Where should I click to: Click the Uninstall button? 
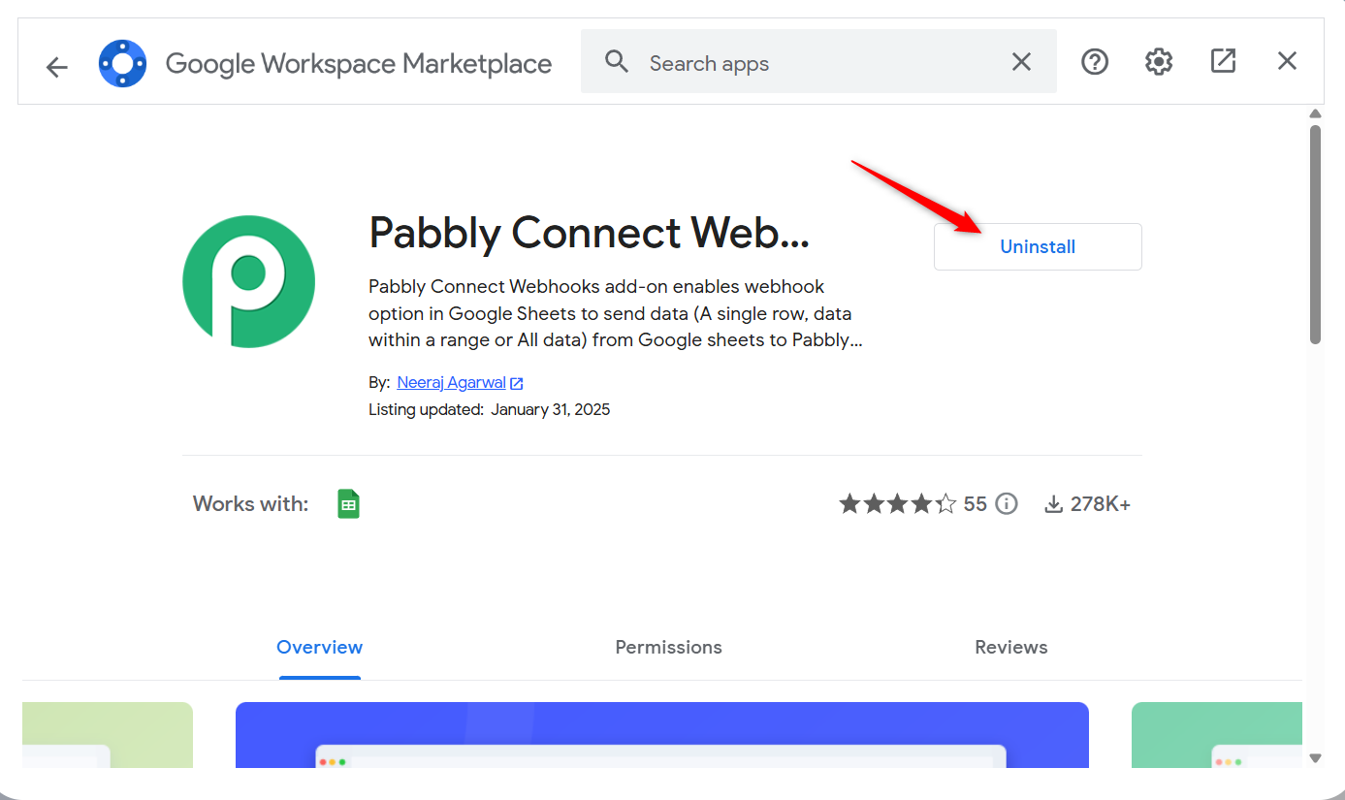click(1037, 247)
